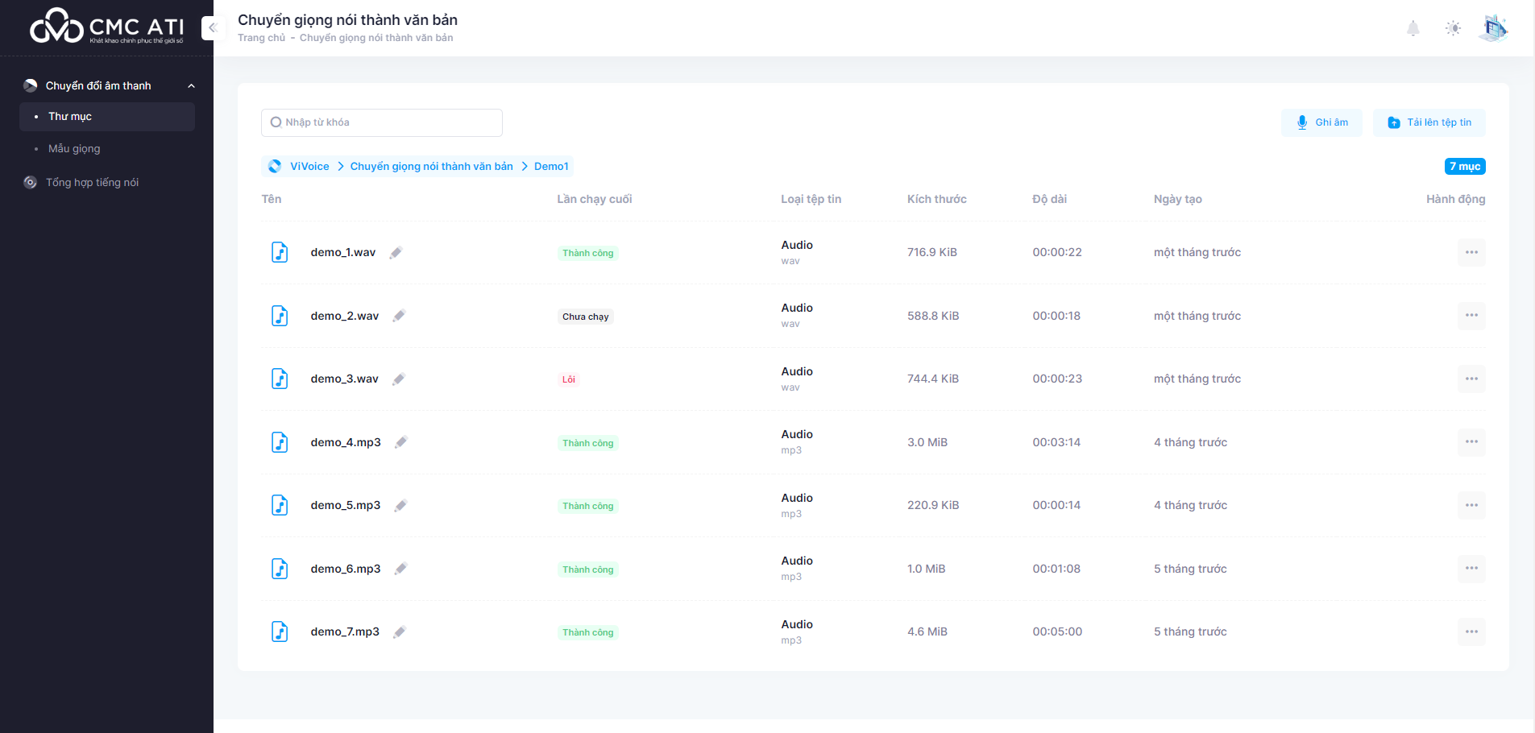The height and width of the screenshot is (733, 1535).
Task: Open Tổng hợp tiếng nói menu item
Action: (92, 183)
